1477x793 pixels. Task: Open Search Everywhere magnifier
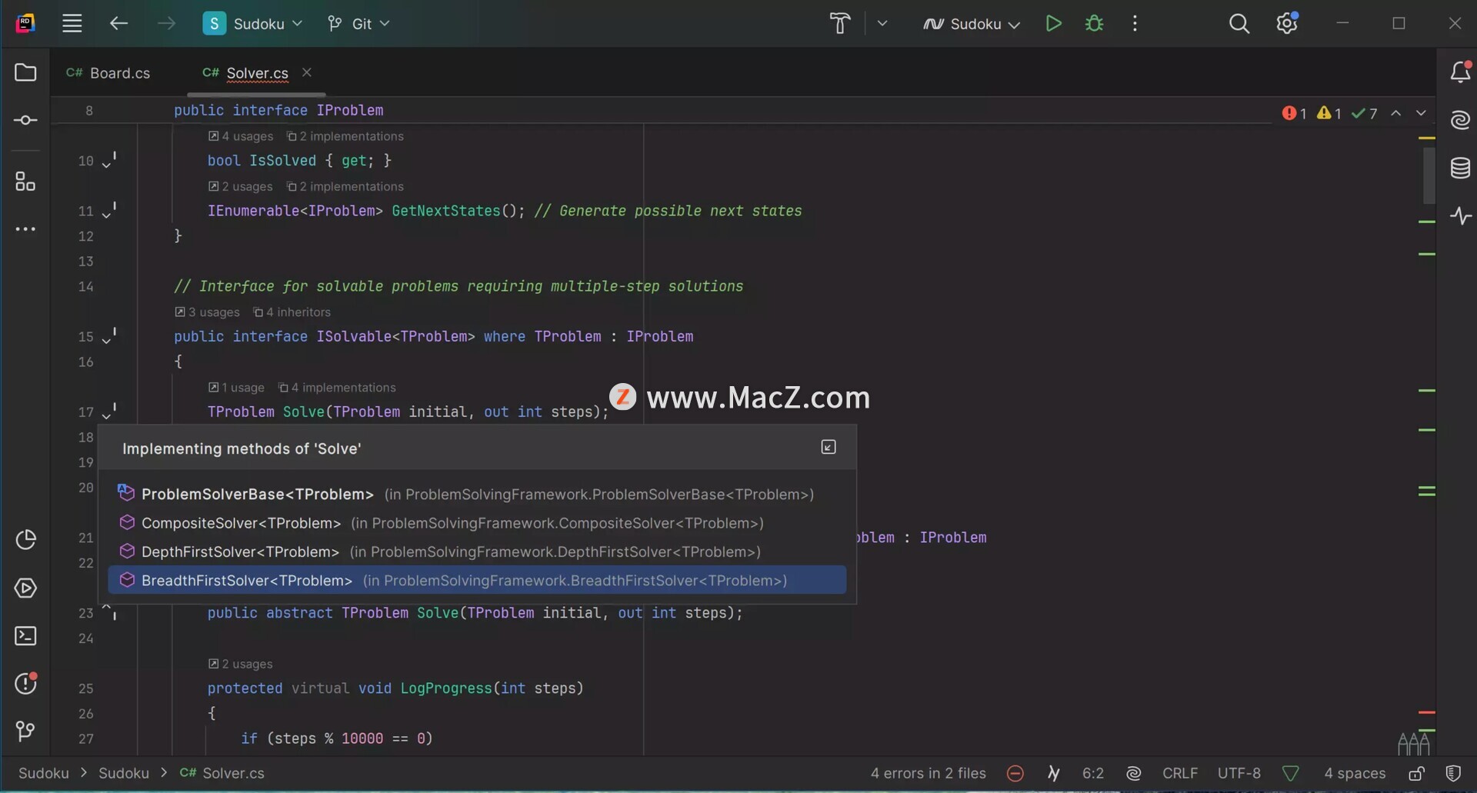[1239, 24]
